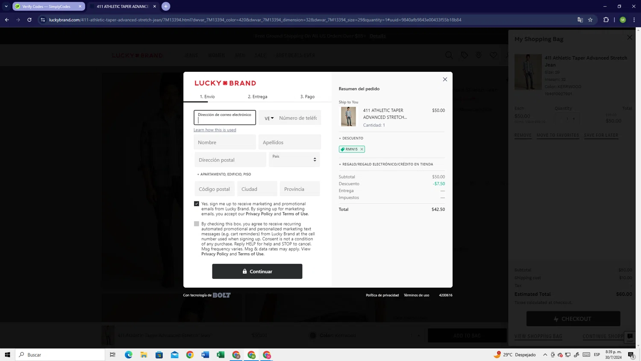Open File Explorer from the taskbar
The width and height of the screenshot is (641, 361).
(144, 355)
